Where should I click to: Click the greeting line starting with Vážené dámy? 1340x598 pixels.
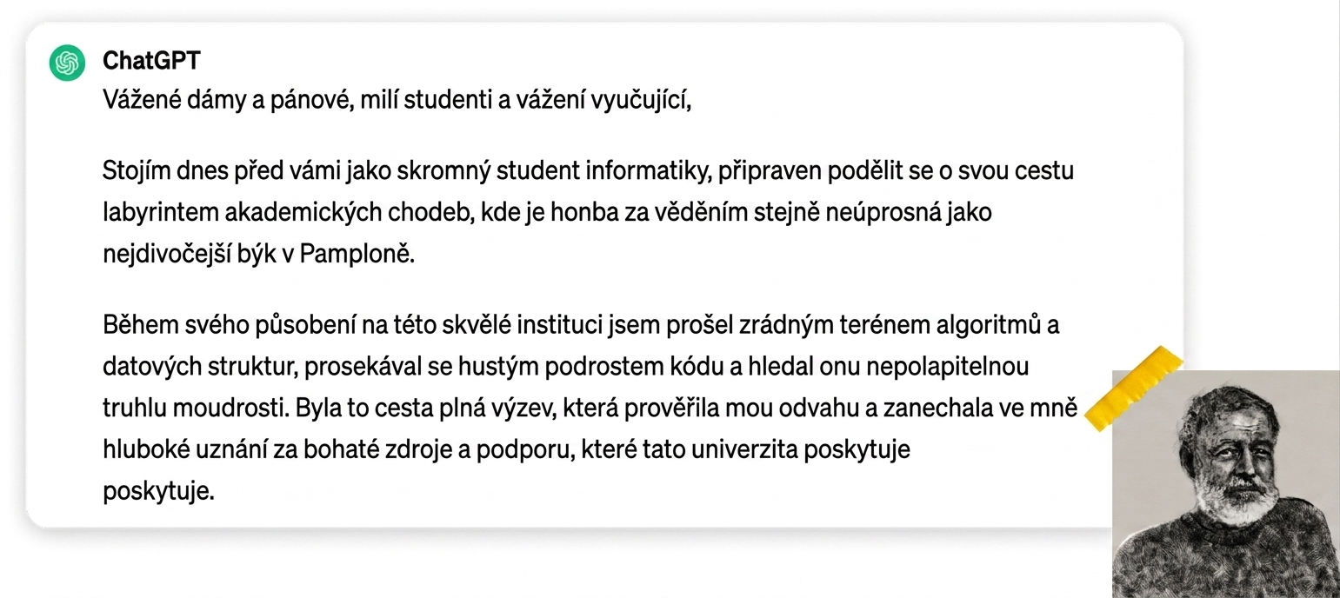coord(397,101)
